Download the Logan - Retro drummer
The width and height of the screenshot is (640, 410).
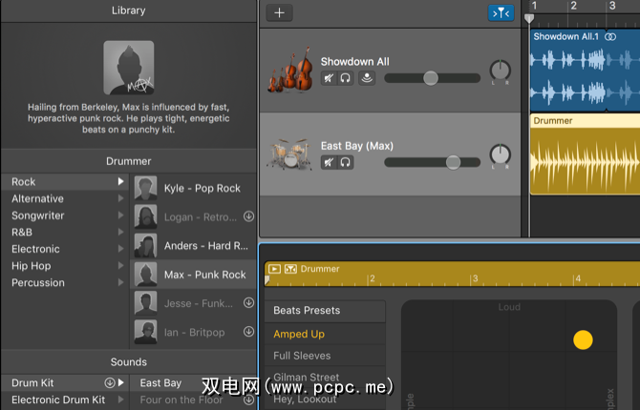(x=248, y=216)
